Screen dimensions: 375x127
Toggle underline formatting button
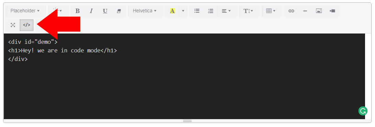pos(105,11)
